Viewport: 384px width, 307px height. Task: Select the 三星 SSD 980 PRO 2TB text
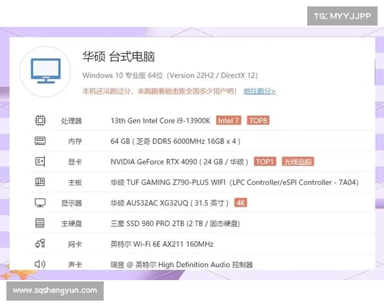175,223
